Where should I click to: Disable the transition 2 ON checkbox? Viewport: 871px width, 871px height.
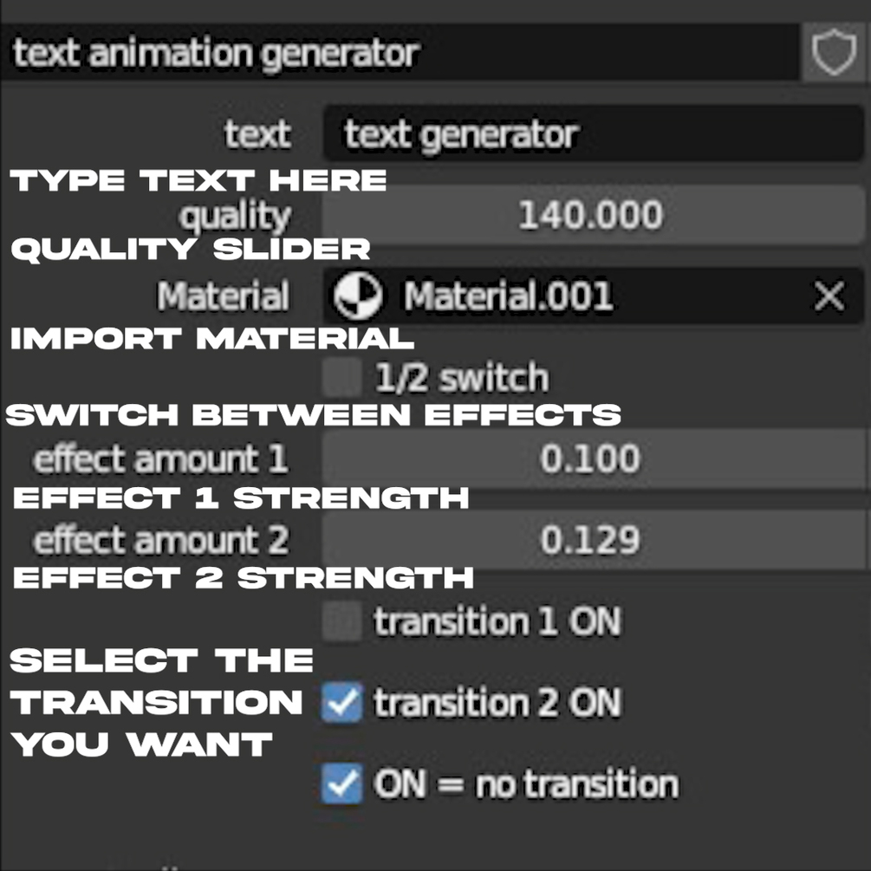[341, 703]
